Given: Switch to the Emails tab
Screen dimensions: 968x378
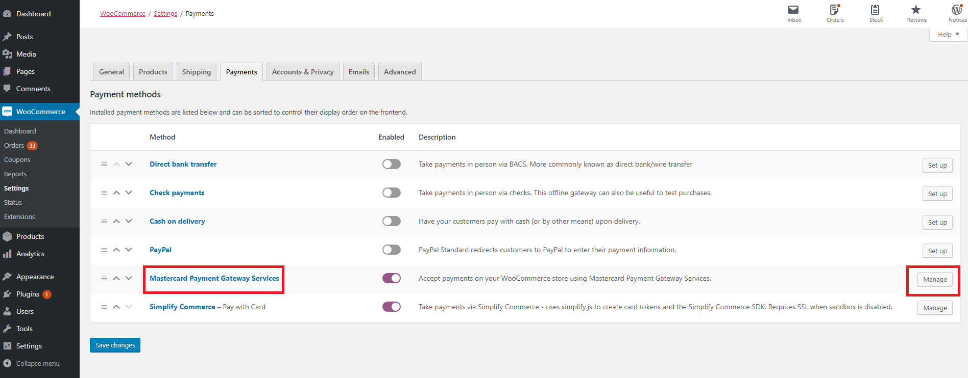Looking at the screenshot, I should pos(359,72).
